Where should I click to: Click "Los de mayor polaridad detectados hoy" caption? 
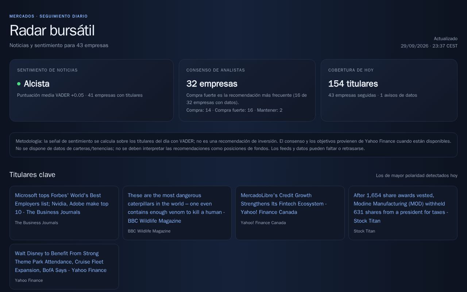417,176
